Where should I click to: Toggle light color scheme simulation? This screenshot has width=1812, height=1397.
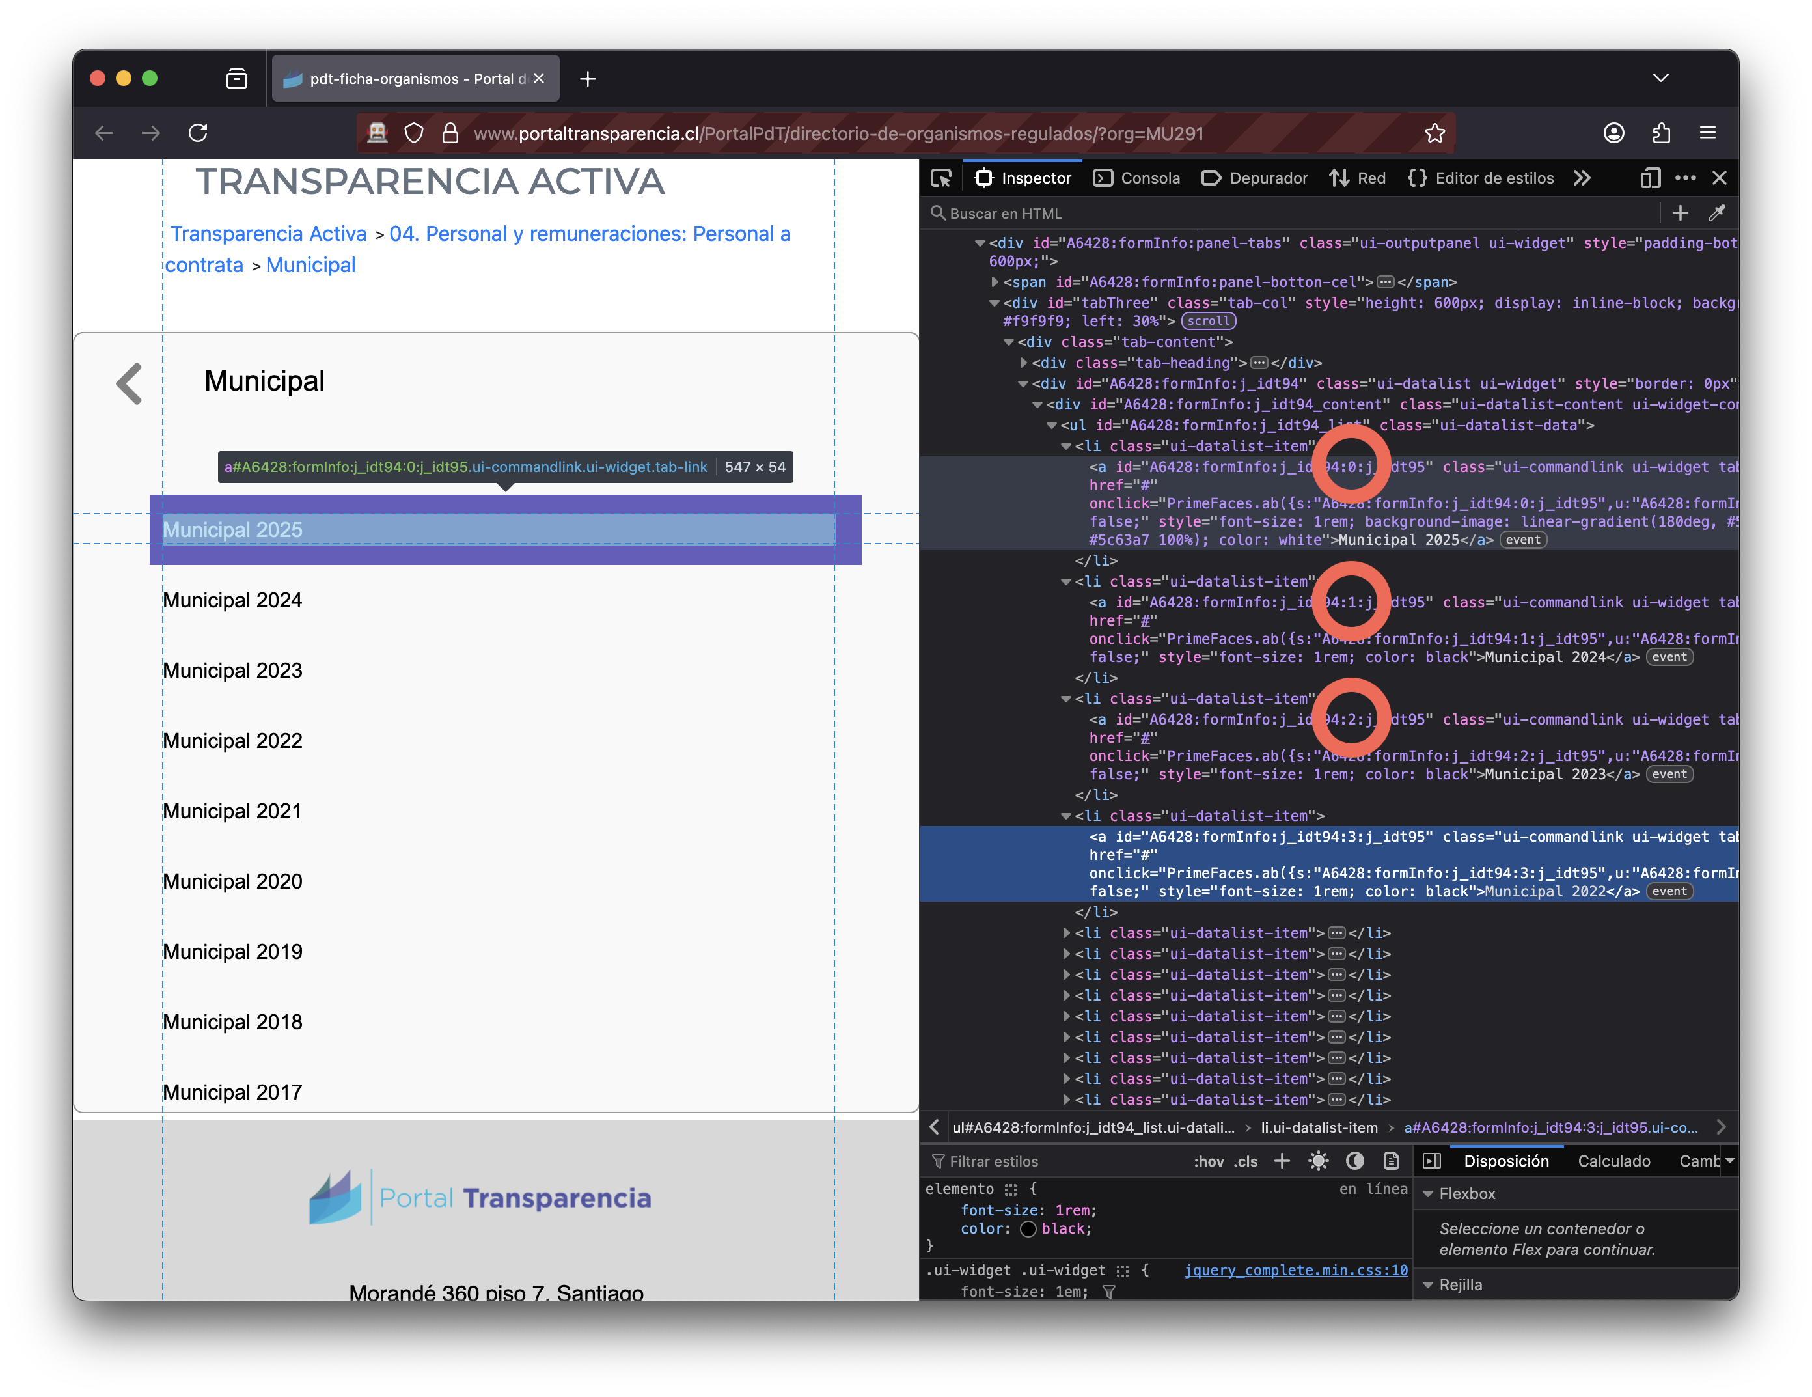pos(1319,1161)
